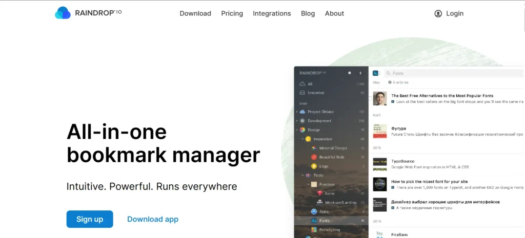Image resolution: width=525 pixels, height=238 pixels.
Task: Go to the Integrations nav item
Action: tap(272, 13)
